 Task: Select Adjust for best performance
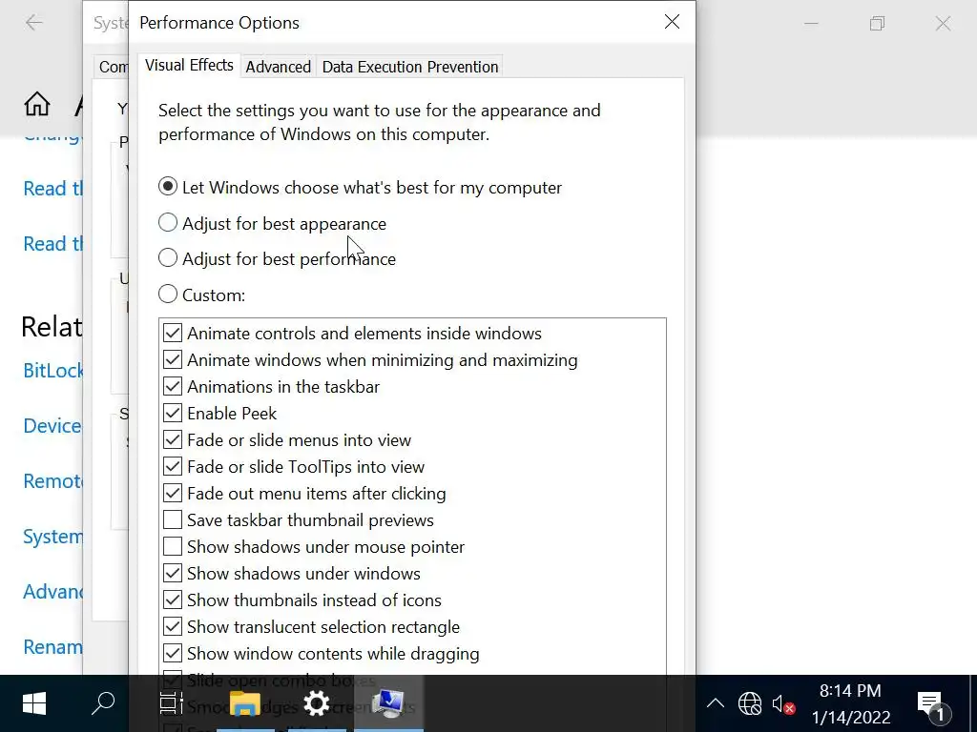[x=277, y=258]
